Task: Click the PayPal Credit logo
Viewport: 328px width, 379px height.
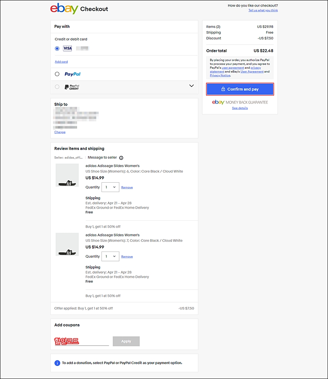Action: pyautogui.click(x=72, y=87)
